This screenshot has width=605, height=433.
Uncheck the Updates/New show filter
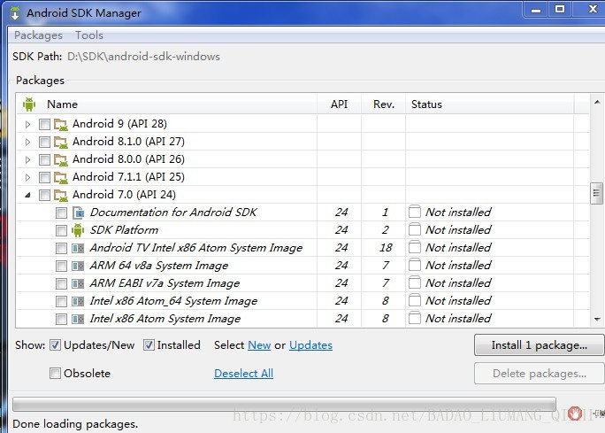(x=55, y=345)
